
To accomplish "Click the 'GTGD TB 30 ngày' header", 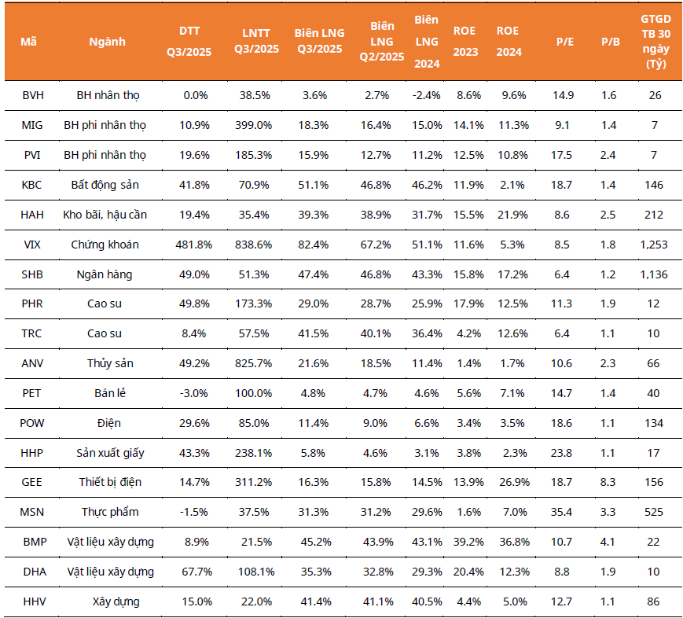I will point(655,41).
